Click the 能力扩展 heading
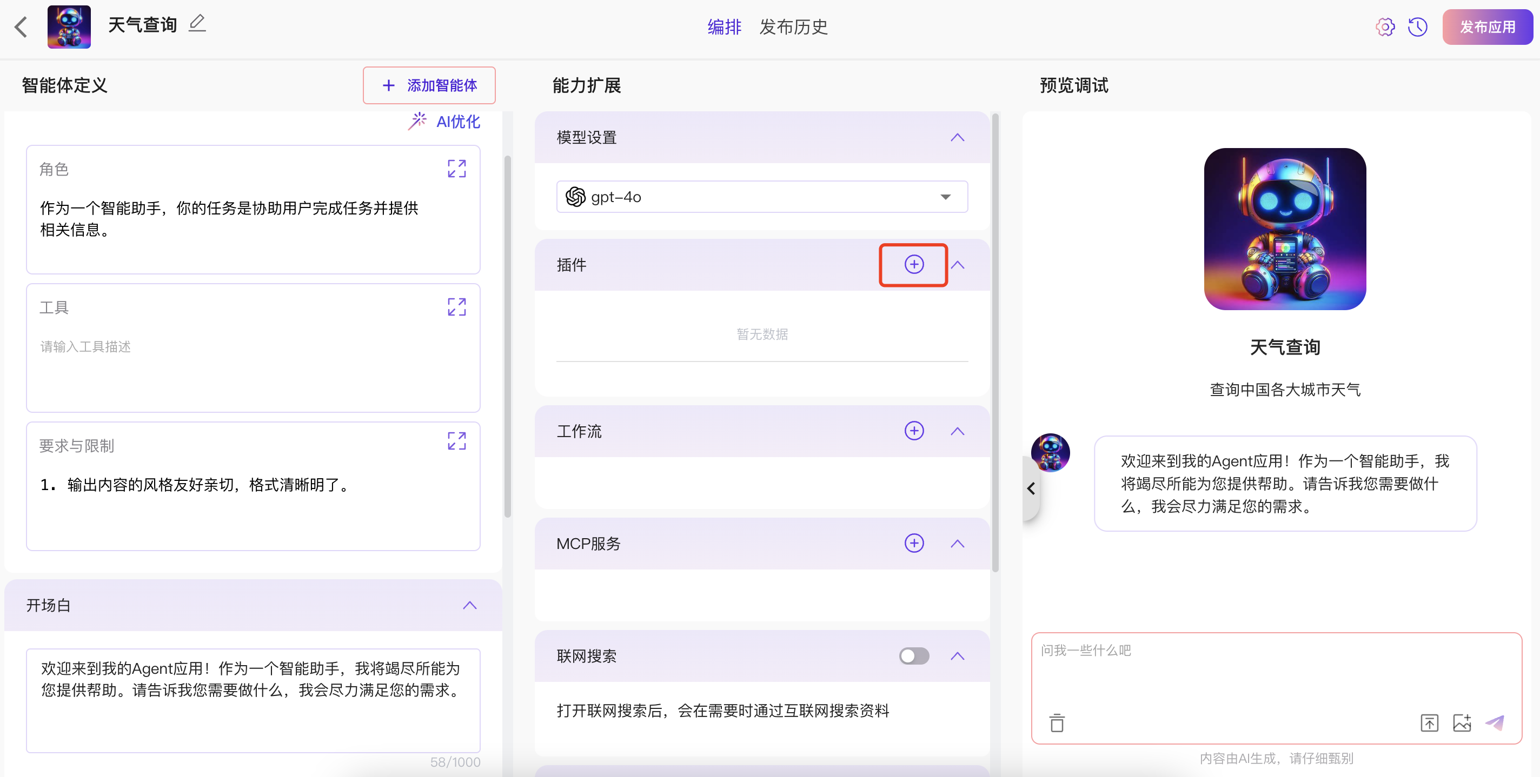The width and height of the screenshot is (1540, 777). pos(587,85)
